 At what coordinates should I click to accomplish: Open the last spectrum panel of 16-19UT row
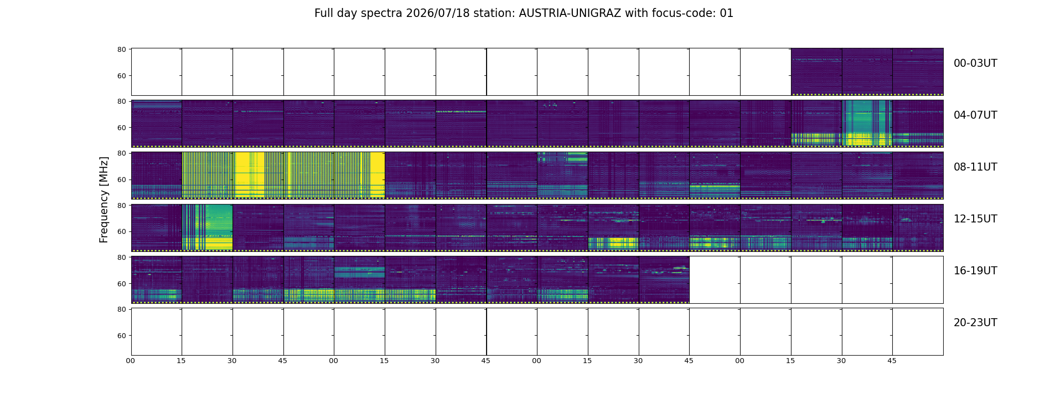coord(664,279)
